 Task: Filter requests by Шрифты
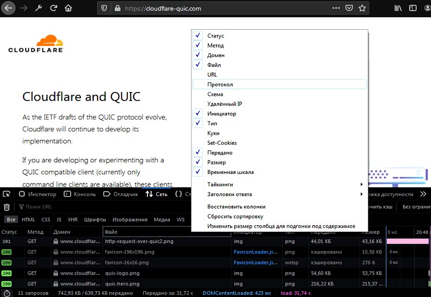(x=95, y=219)
